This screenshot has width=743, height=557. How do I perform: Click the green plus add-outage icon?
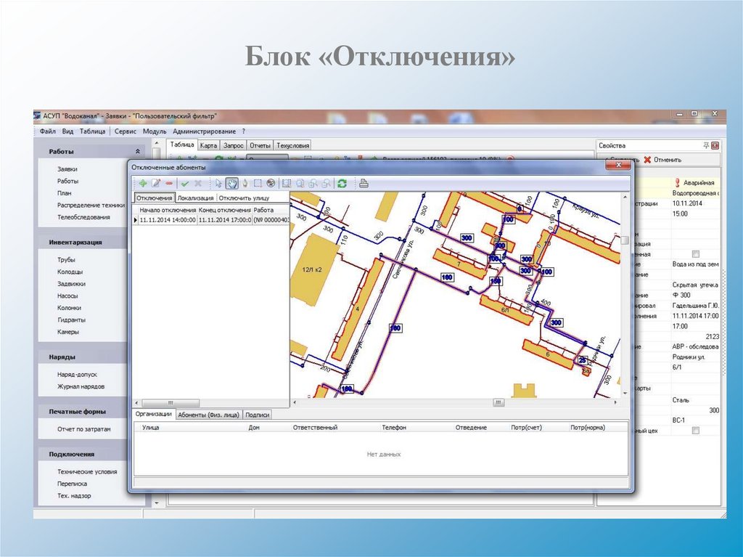pyautogui.click(x=143, y=183)
